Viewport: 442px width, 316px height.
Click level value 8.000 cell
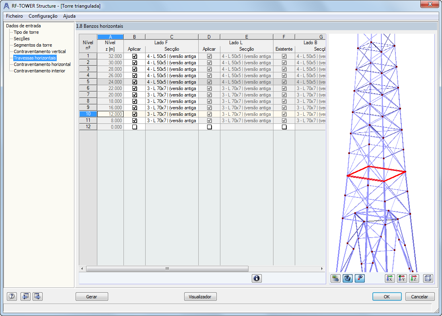pos(110,120)
